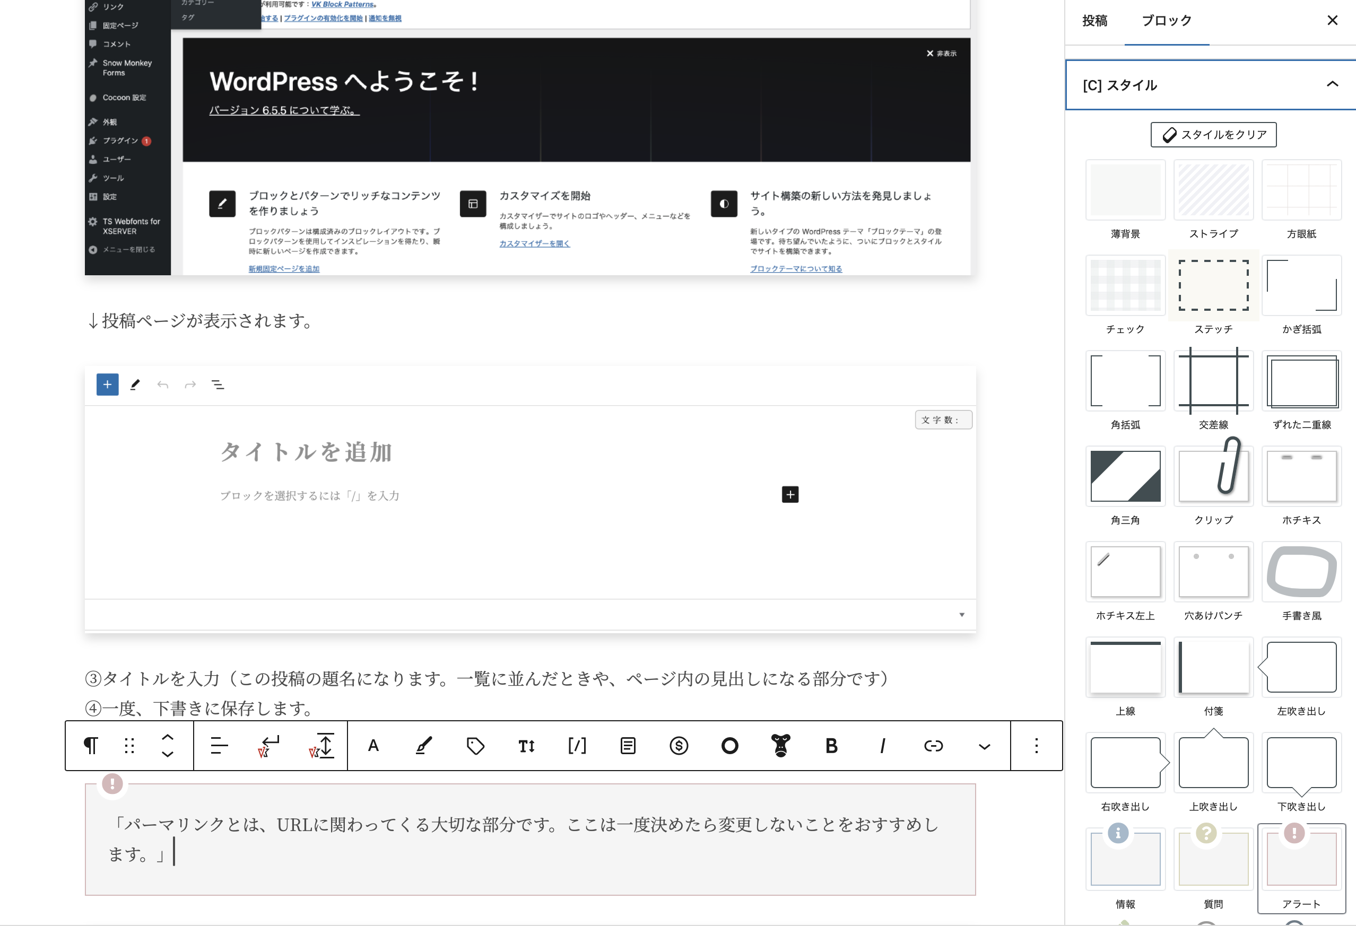Image resolution: width=1356 pixels, height=926 pixels.
Task: Click the block drag handle icon
Action: [x=129, y=745]
